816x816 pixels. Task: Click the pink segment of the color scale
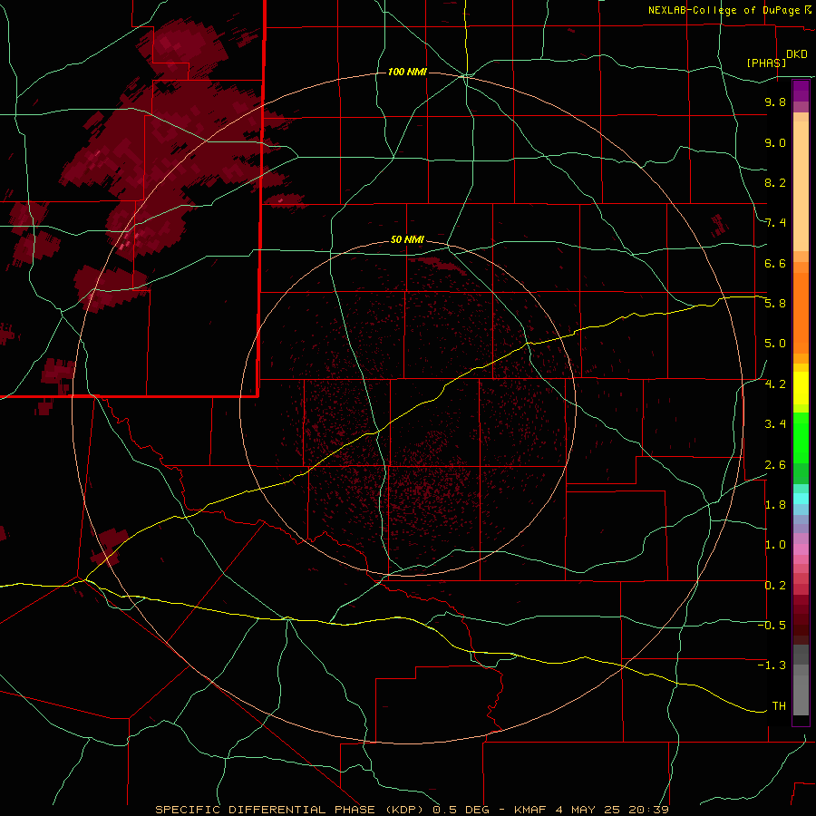[801, 549]
